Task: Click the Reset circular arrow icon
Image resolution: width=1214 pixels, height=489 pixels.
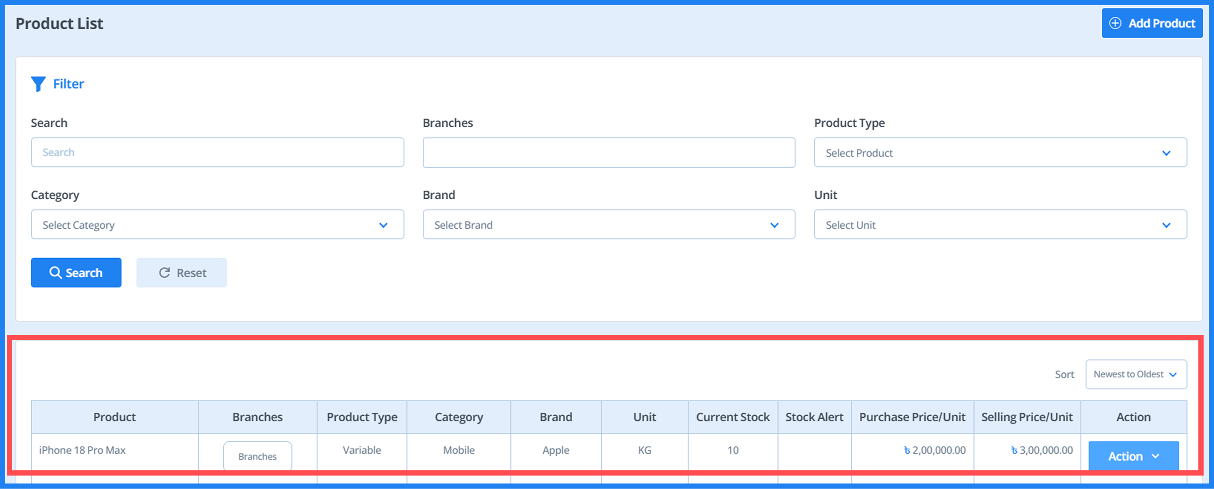Action: pos(164,272)
